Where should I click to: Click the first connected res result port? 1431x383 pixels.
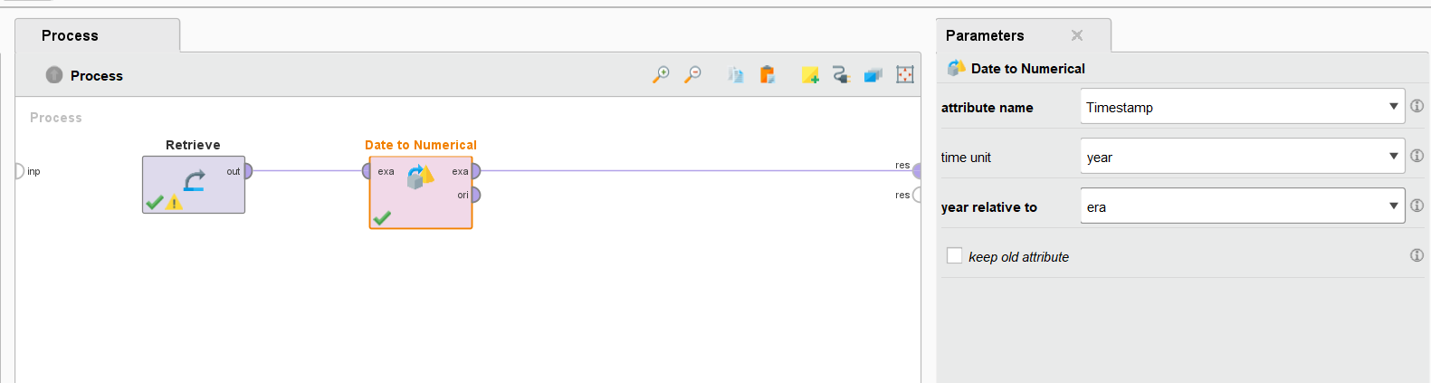[917, 170]
